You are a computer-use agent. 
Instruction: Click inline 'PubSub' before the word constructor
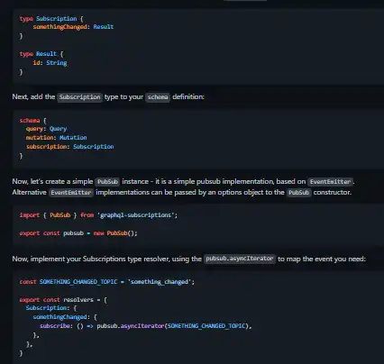pyautogui.click(x=299, y=193)
